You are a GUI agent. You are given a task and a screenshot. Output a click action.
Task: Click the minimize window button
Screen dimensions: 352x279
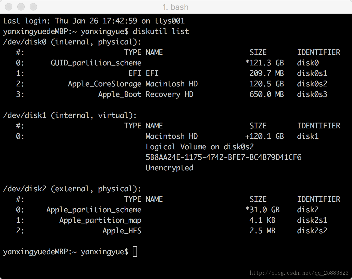[21, 7]
